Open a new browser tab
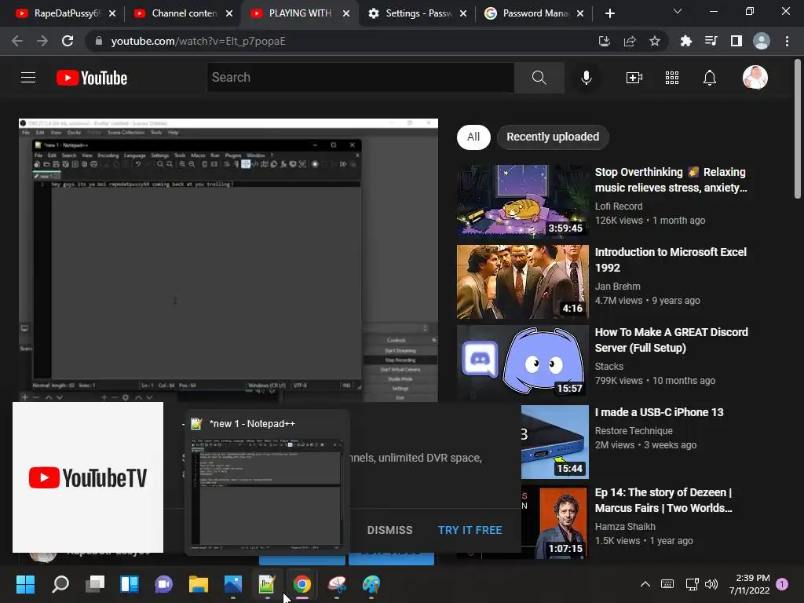The width and height of the screenshot is (804, 603). (609, 13)
